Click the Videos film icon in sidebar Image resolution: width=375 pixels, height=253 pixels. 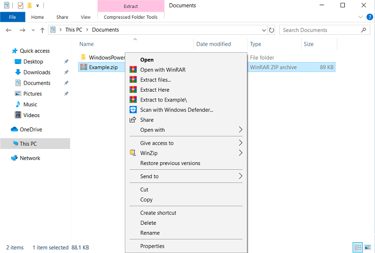[18, 115]
